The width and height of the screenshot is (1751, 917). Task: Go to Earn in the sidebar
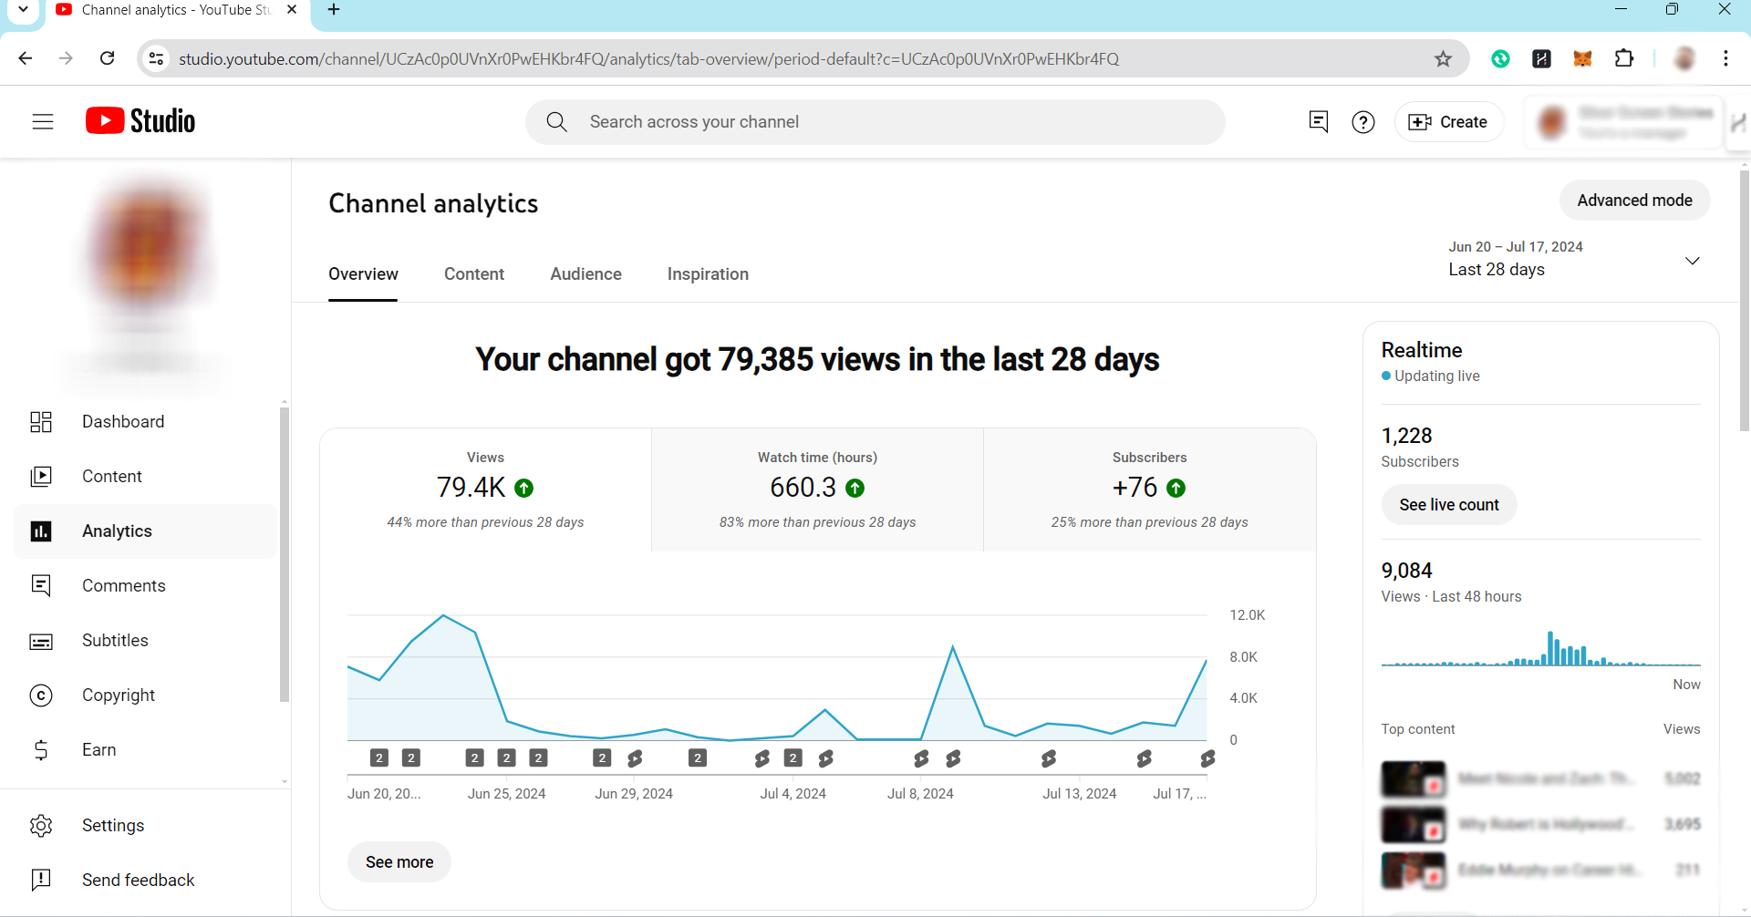point(98,750)
